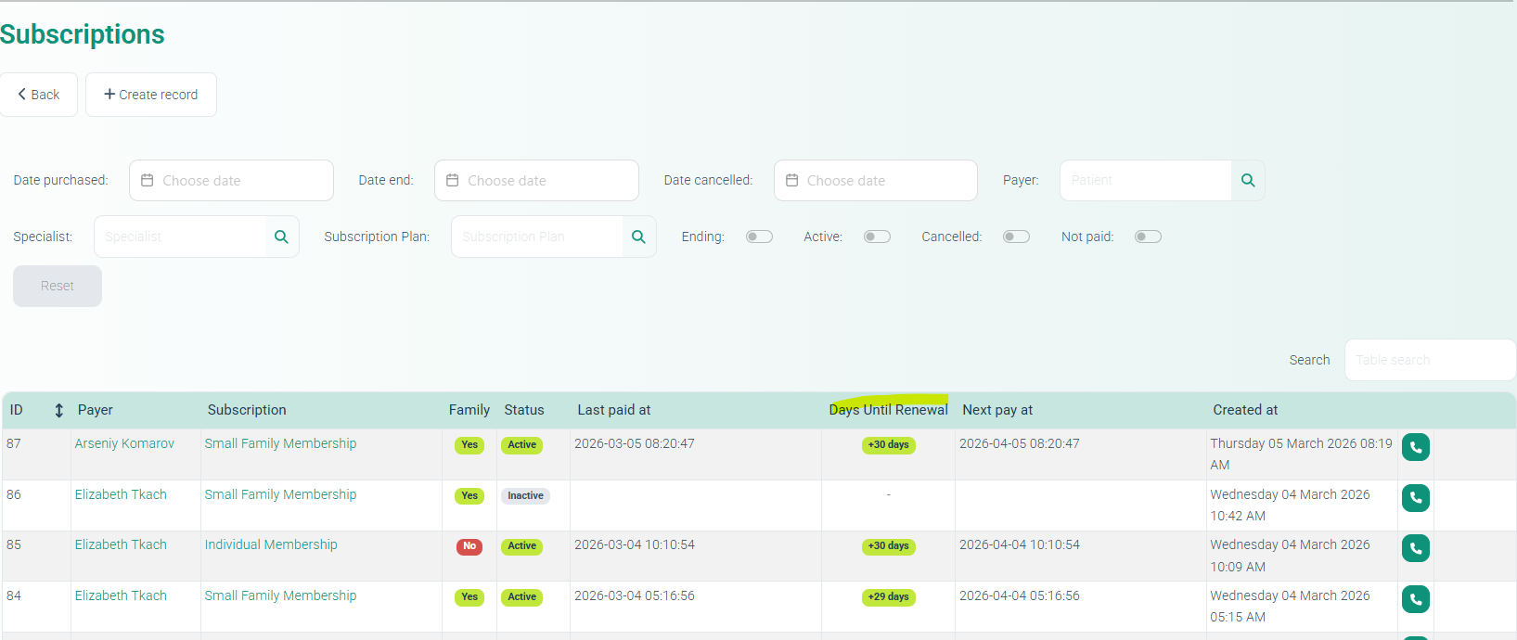Click the phone icon for subscription 87
Screen dimensions: 1517x640
click(x=1415, y=447)
